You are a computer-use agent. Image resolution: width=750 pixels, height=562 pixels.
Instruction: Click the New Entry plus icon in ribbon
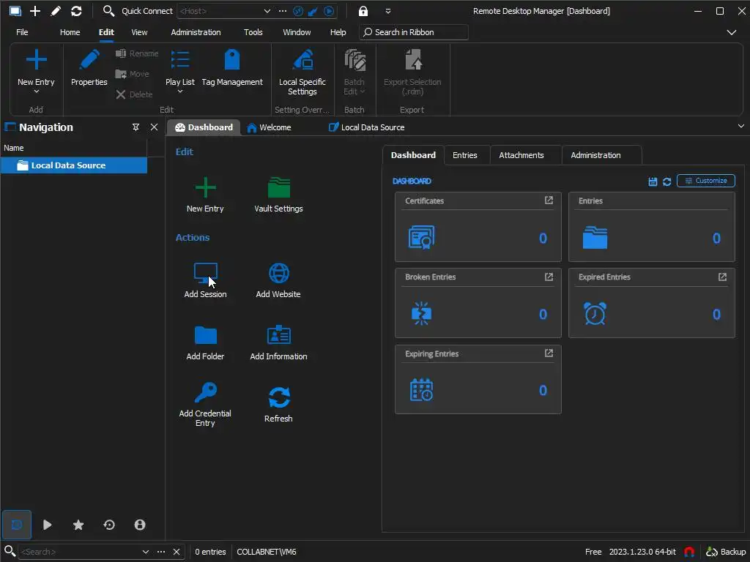pyautogui.click(x=36, y=60)
